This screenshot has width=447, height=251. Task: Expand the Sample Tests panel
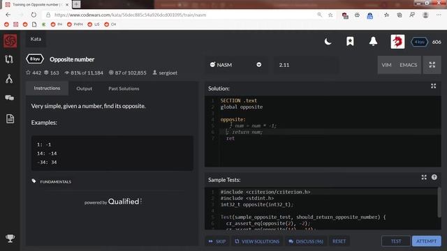(x=424, y=177)
